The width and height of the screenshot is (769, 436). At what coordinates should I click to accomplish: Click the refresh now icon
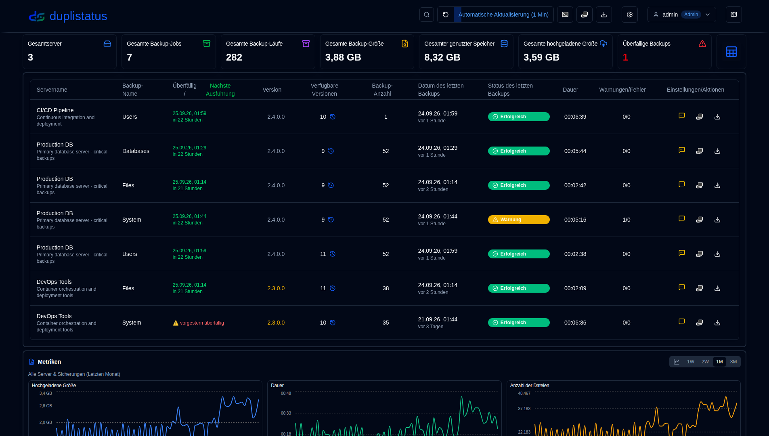[x=446, y=15]
